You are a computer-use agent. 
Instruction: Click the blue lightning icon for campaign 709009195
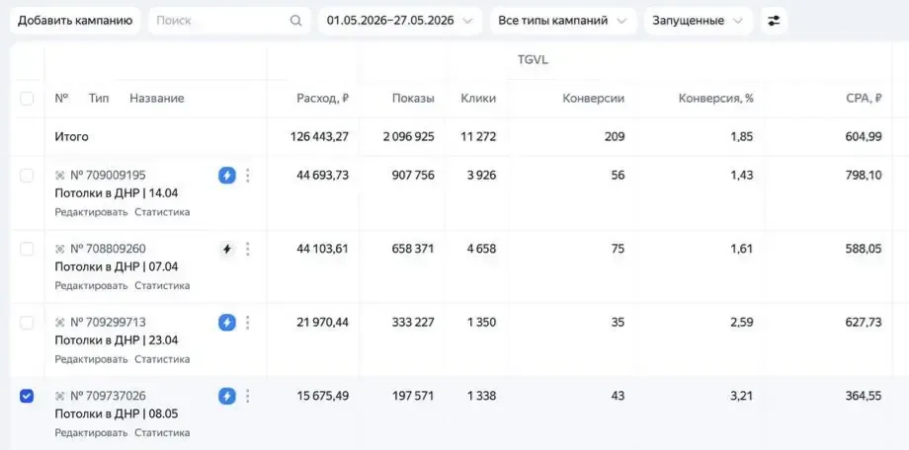227,176
